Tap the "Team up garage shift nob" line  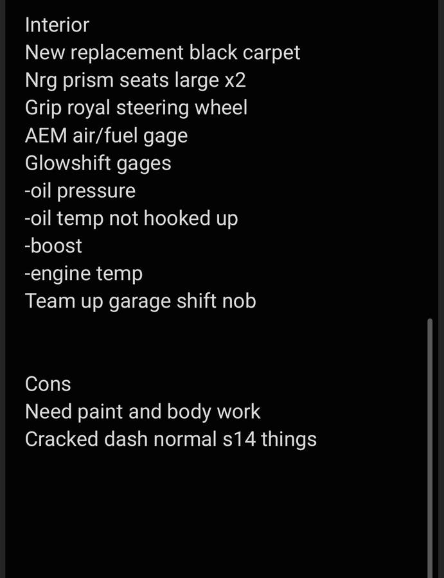click(x=140, y=301)
